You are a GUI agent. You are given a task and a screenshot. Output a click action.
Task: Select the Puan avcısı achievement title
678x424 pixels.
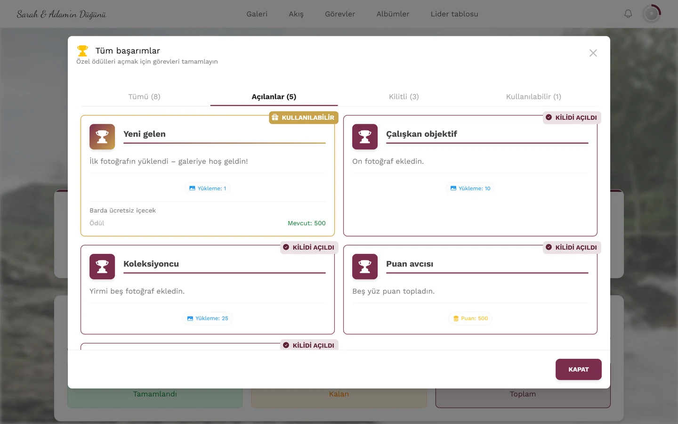[x=410, y=264]
